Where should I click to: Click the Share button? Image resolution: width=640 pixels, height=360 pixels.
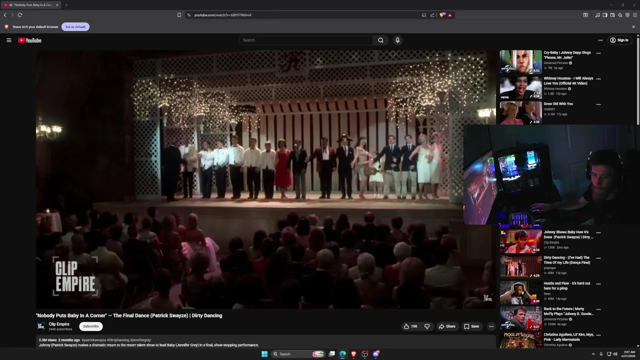click(x=447, y=326)
